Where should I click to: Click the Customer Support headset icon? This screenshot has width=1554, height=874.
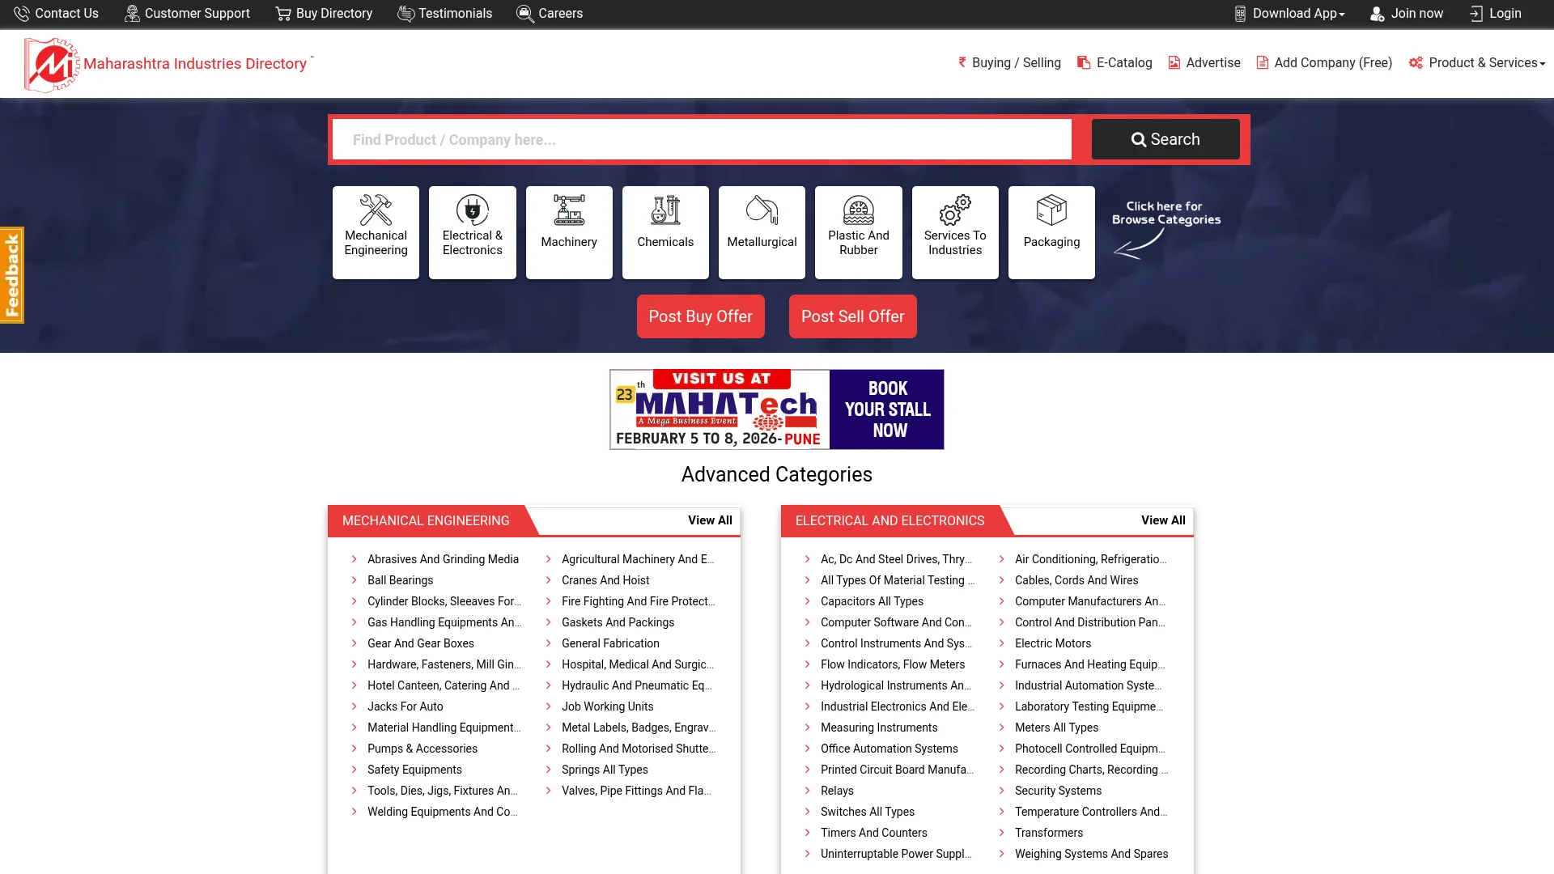[132, 14]
